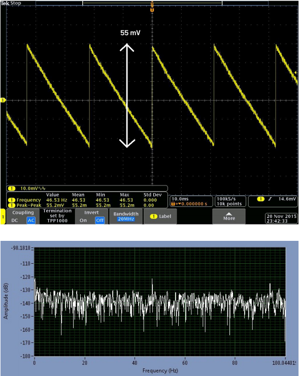Click the yellow channel 1 side tab
The height and width of the screenshot is (376, 299).
pyautogui.click(x=3, y=217)
